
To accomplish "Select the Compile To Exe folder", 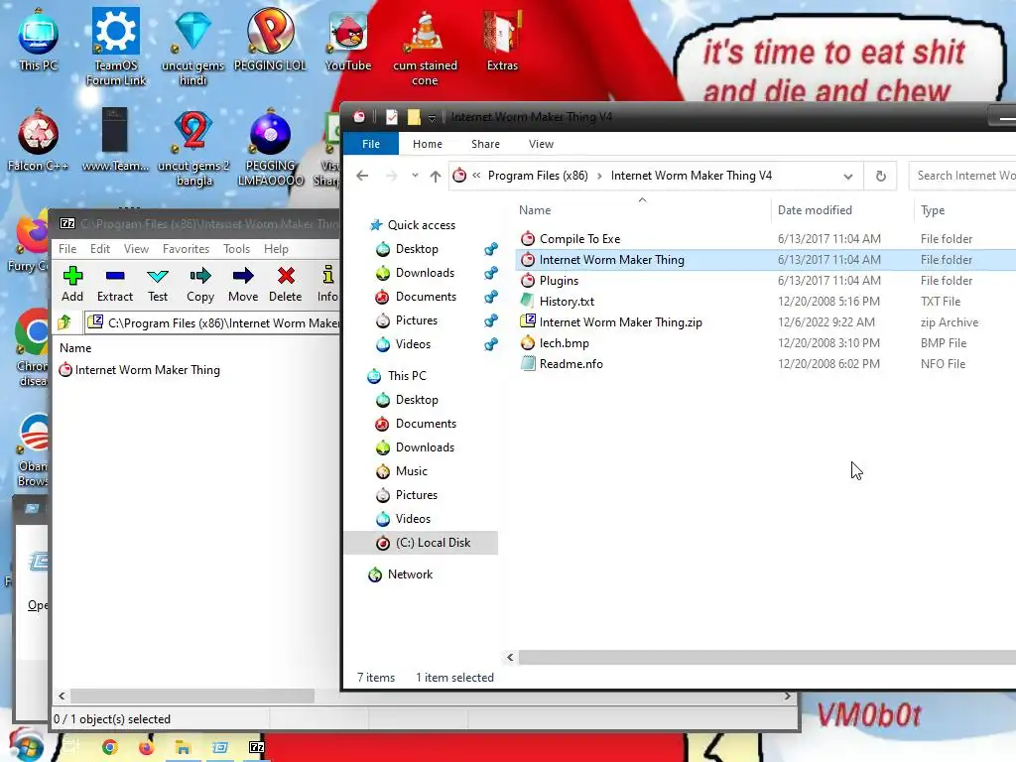I will pos(579,239).
